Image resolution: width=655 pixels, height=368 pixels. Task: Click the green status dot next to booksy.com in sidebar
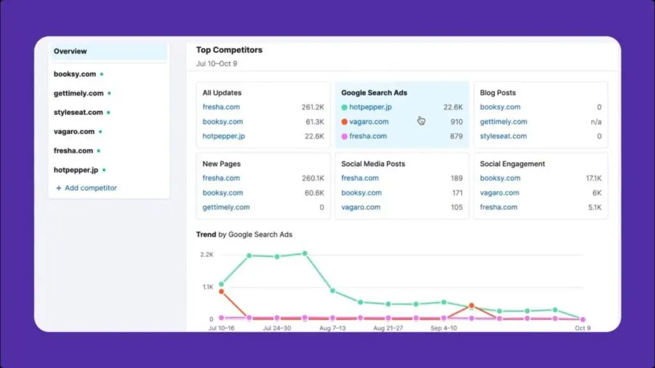[x=102, y=74]
